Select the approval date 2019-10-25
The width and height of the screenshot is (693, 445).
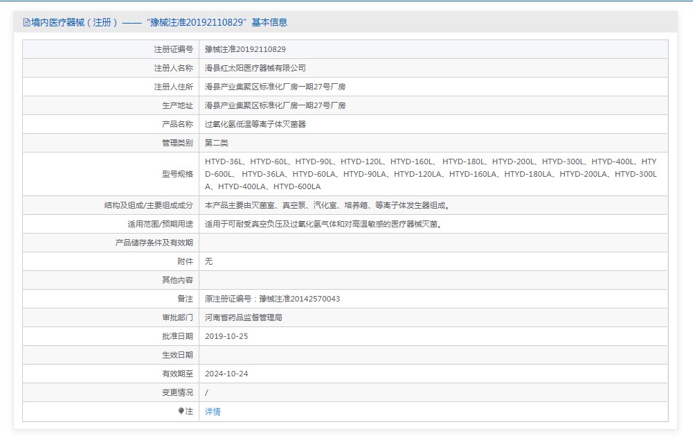click(226, 336)
